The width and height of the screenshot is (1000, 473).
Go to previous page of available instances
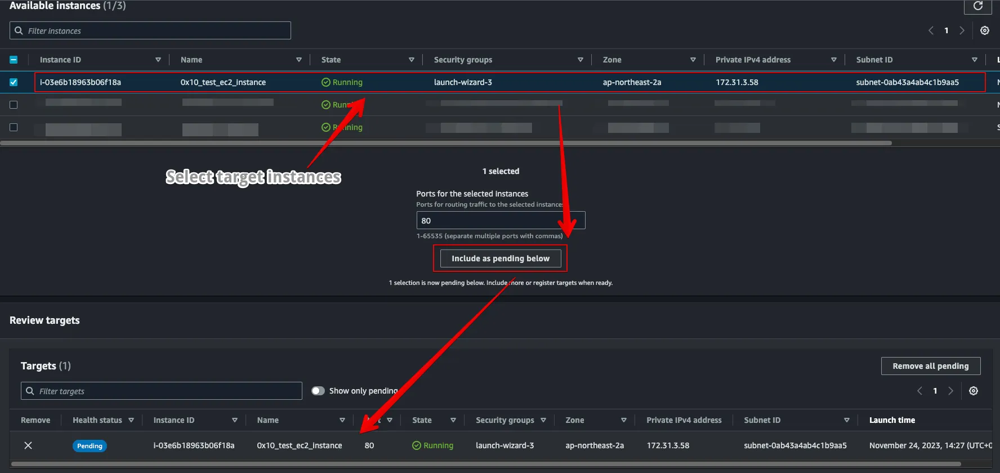[x=931, y=30]
